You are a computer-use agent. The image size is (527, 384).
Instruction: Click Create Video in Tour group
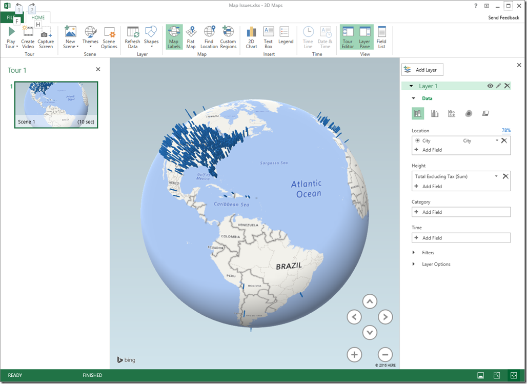click(x=28, y=37)
